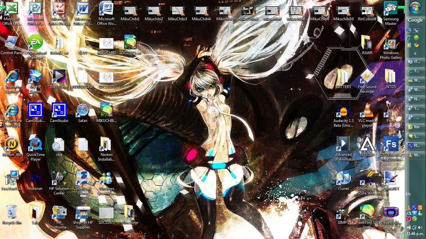Launch GIMP 2

[x=343, y=215]
